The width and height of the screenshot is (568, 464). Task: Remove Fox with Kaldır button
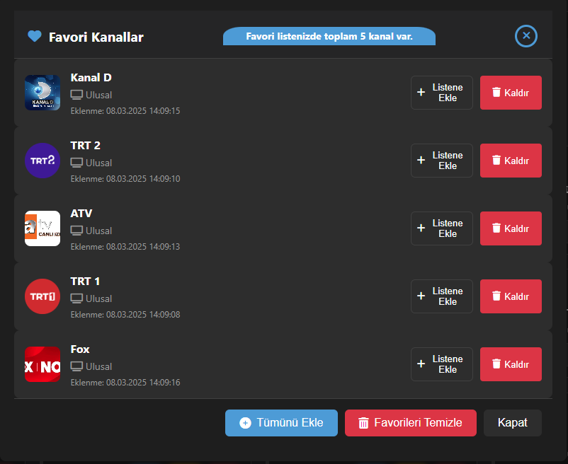point(511,364)
